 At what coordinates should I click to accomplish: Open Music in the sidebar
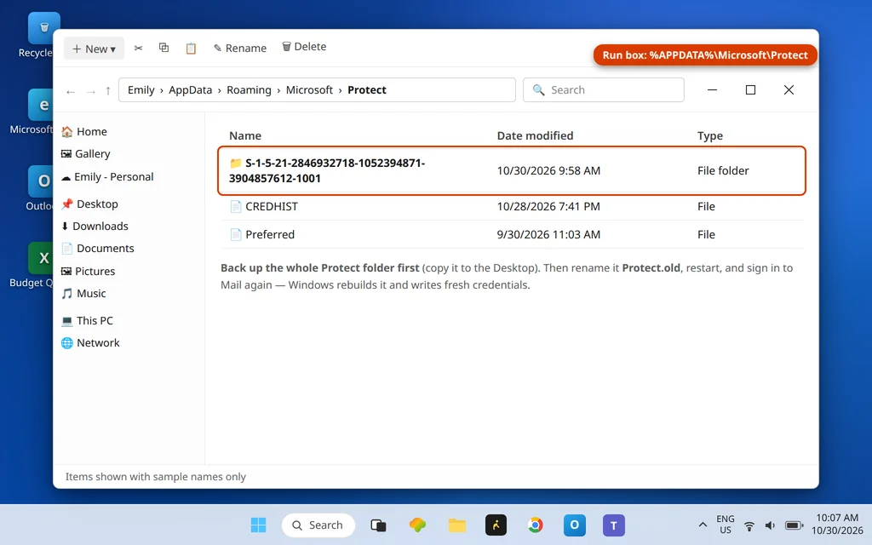[x=83, y=294]
